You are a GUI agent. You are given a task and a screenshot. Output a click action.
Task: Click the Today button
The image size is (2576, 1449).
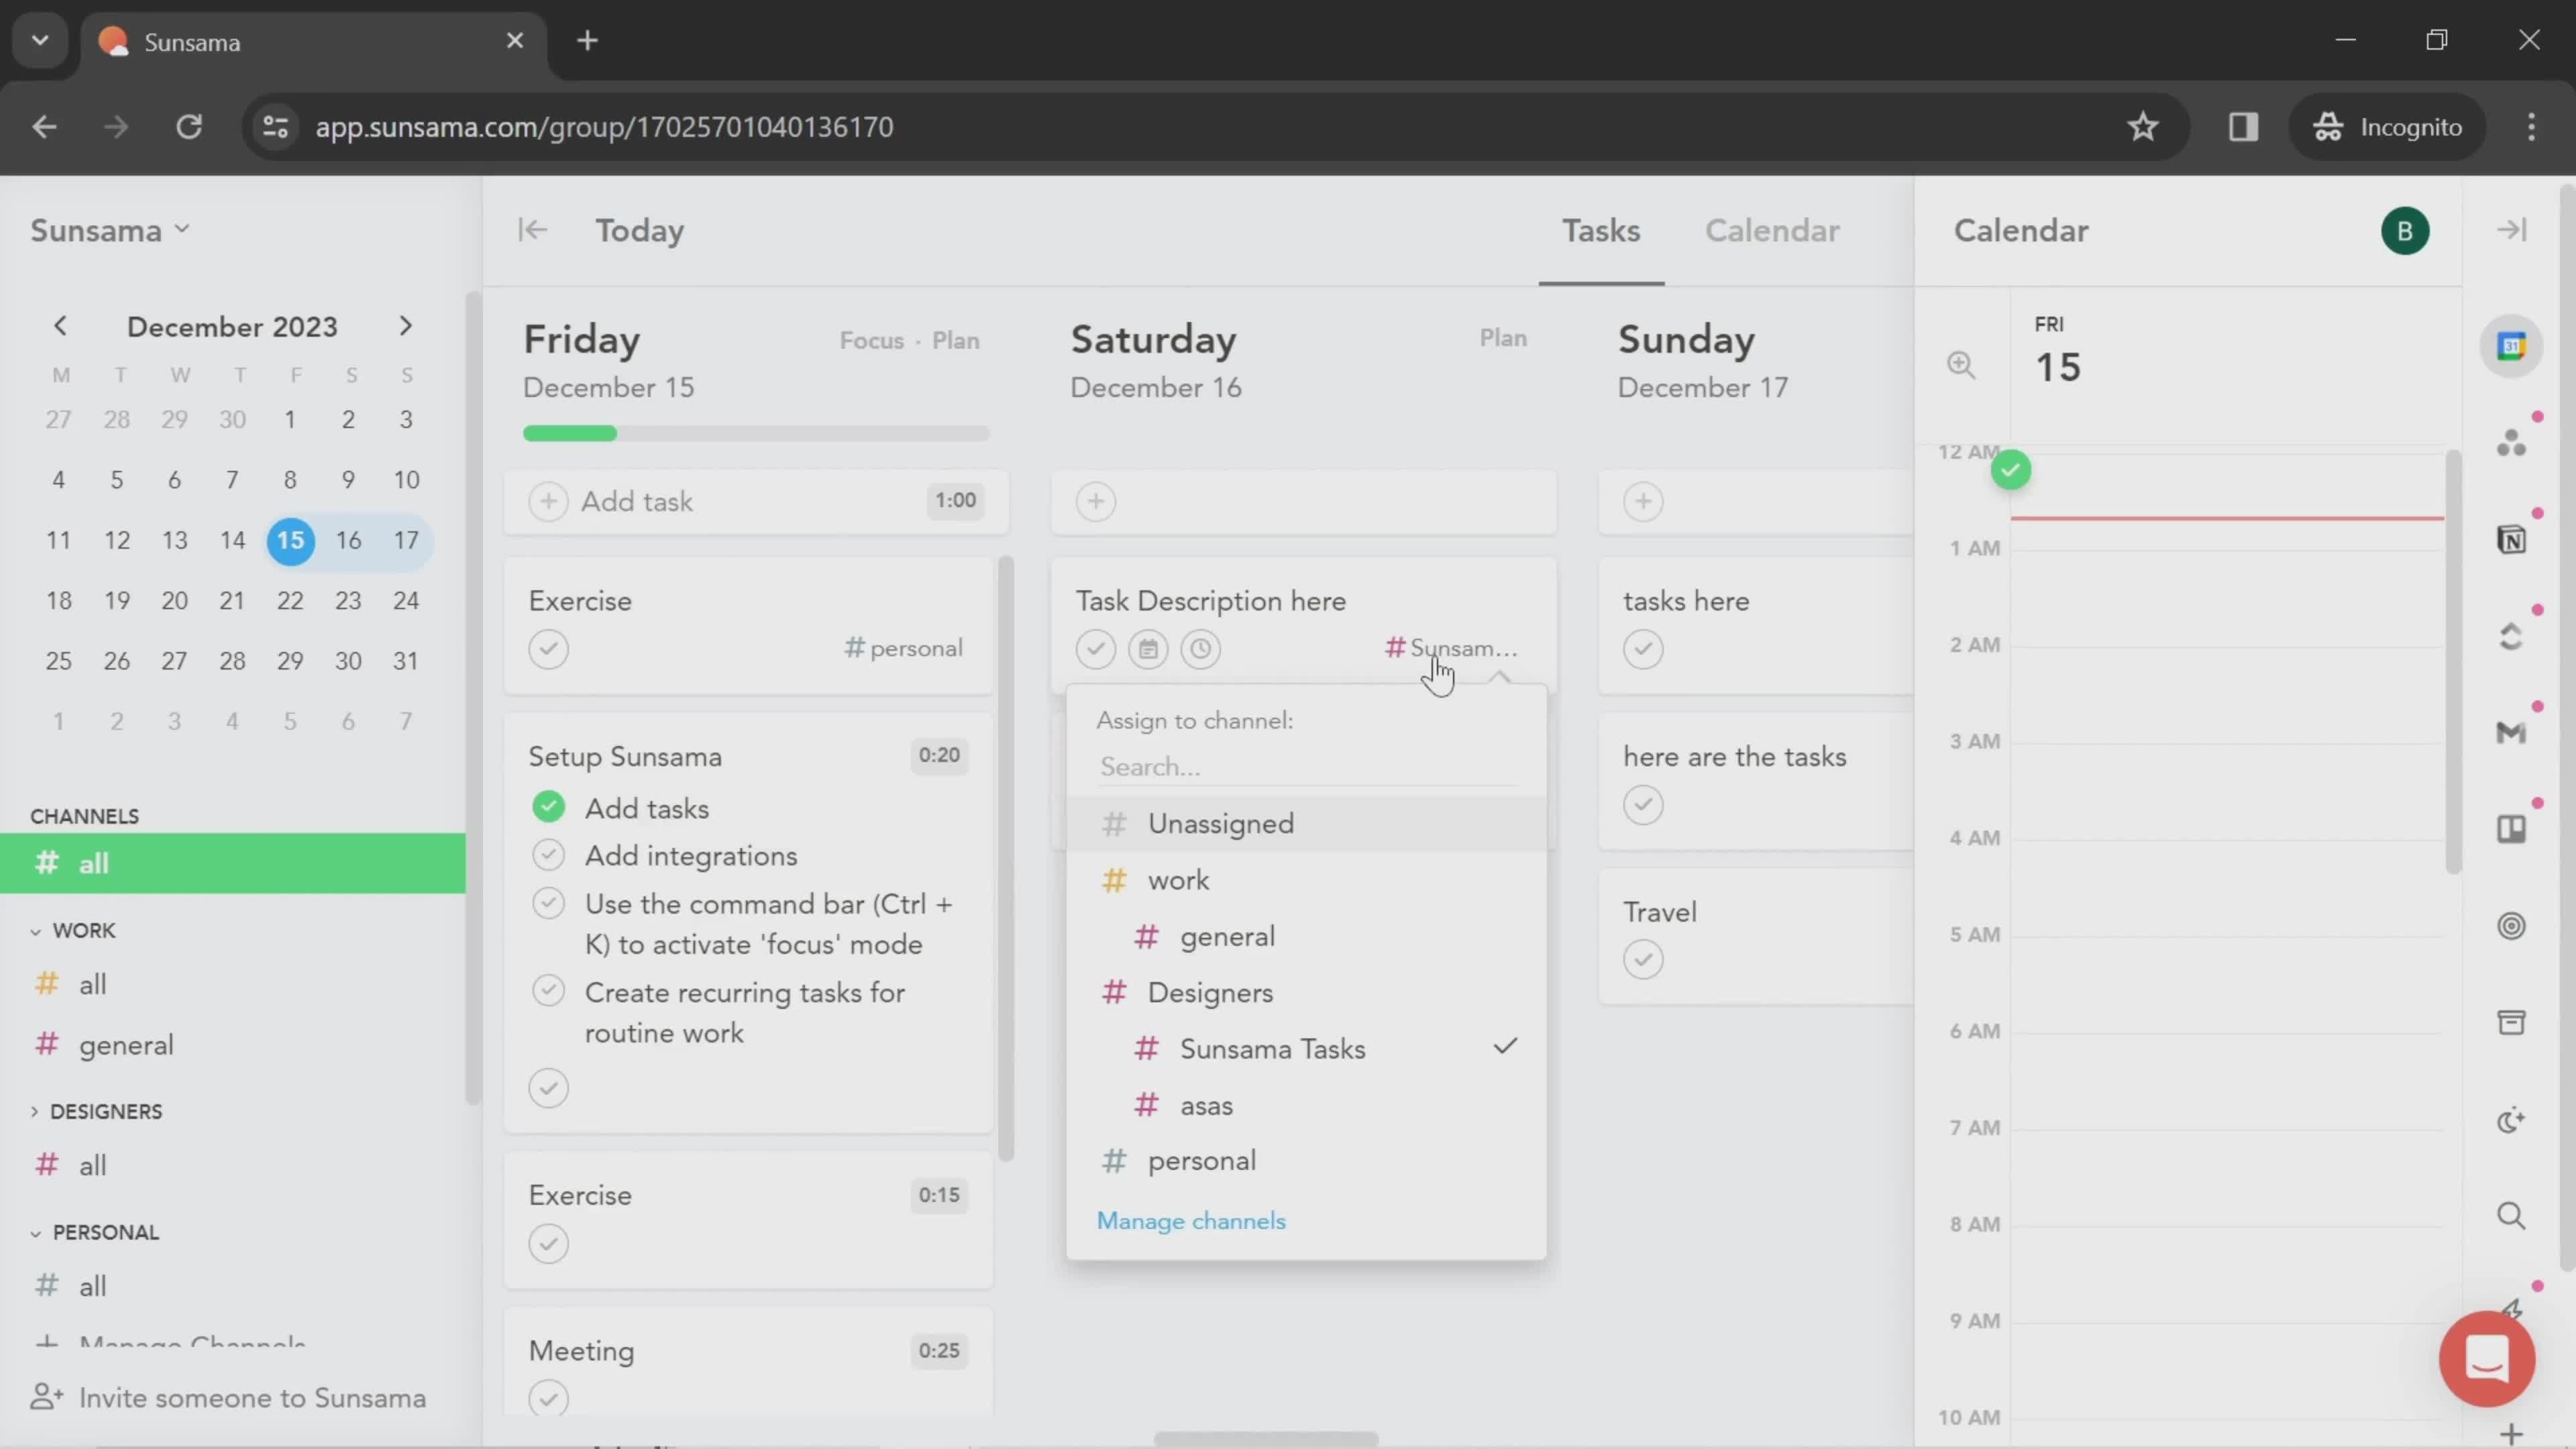click(640, 231)
